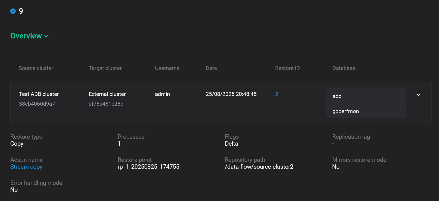The height and width of the screenshot is (201, 439).
Task: Click restore point rp_1_20250825_174755 value
Action: tap(148, 167)
